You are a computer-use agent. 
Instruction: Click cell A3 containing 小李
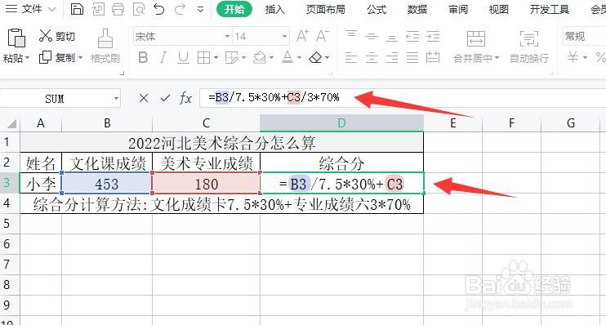[x=41, y=183]
